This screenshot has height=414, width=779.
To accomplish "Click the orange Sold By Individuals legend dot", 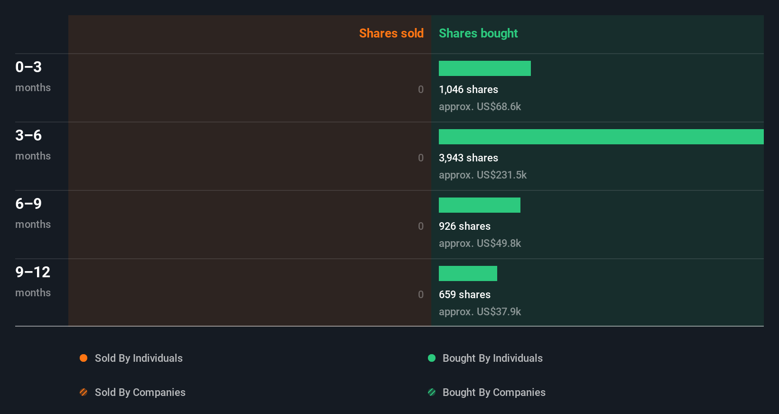I will tap(83, 358).
